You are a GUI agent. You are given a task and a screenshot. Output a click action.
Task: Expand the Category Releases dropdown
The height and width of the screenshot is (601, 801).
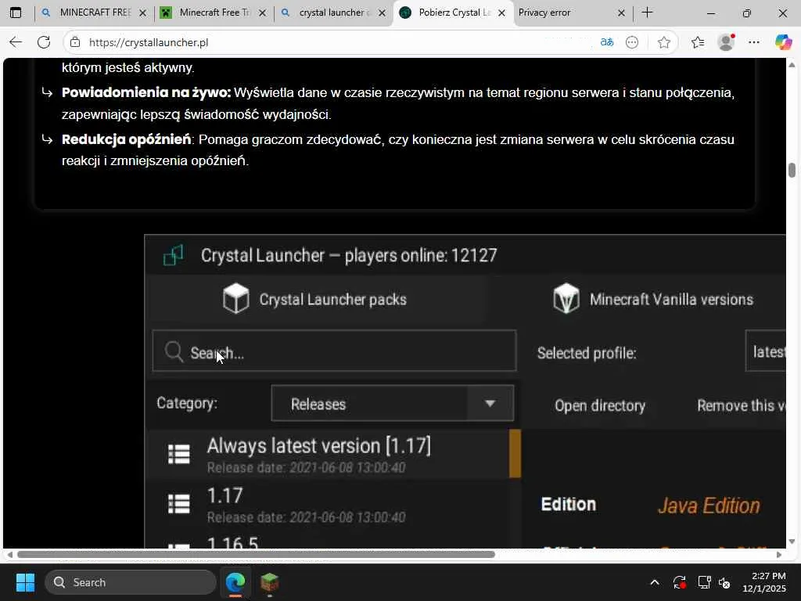tap(393, 403)
